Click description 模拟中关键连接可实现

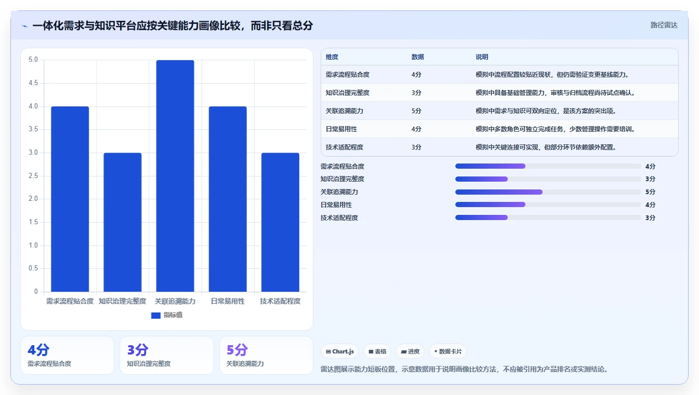coord(547,147)
